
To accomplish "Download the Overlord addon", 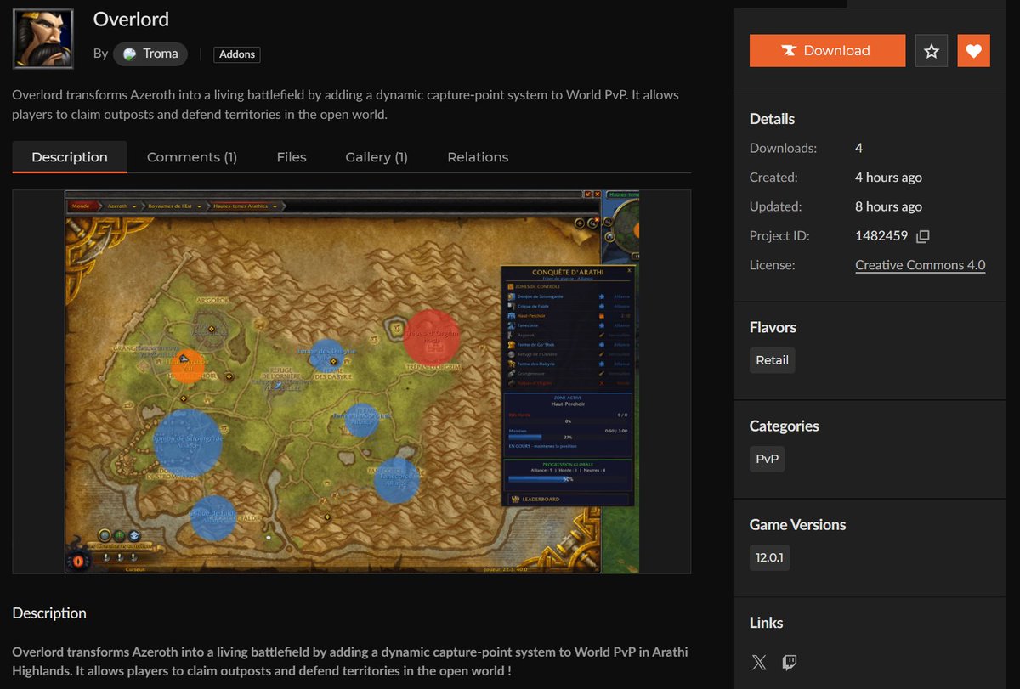I will click(827, 51).
